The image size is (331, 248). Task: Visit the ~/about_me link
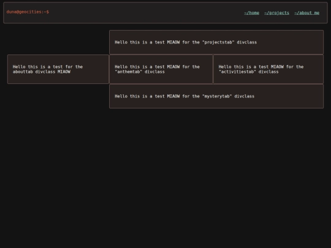tap(306, 13)
